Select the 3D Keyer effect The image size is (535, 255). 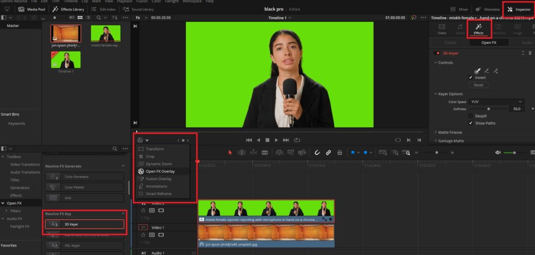(85, 224)
